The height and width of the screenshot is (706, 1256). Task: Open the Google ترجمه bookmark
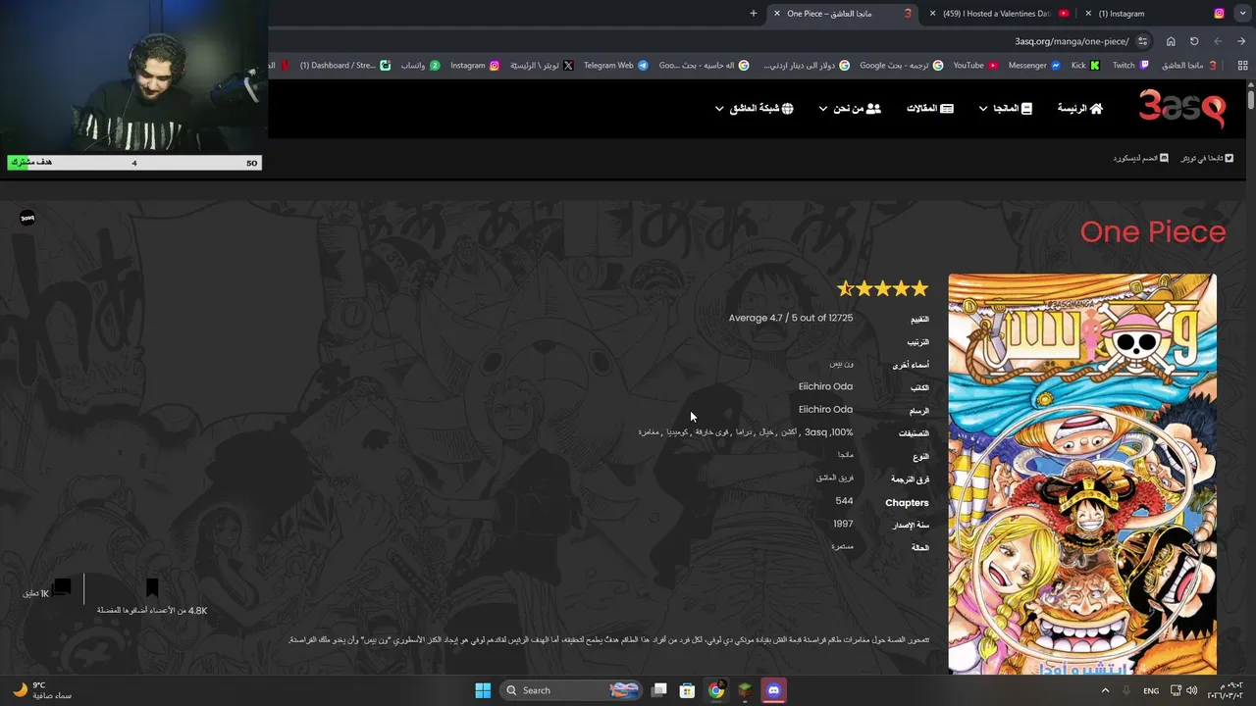point(901,66)
